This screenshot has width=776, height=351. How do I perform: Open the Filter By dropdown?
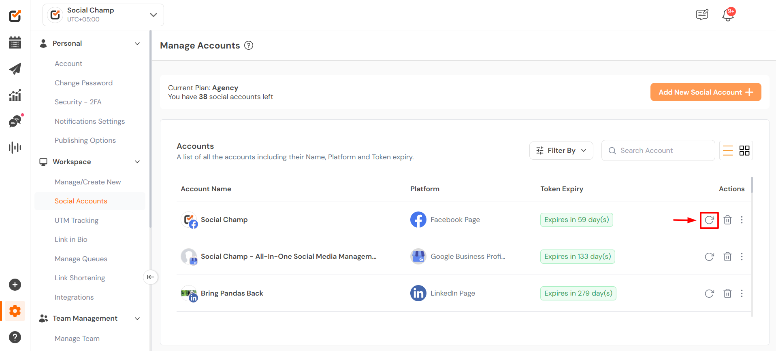(x=561, y=150)
